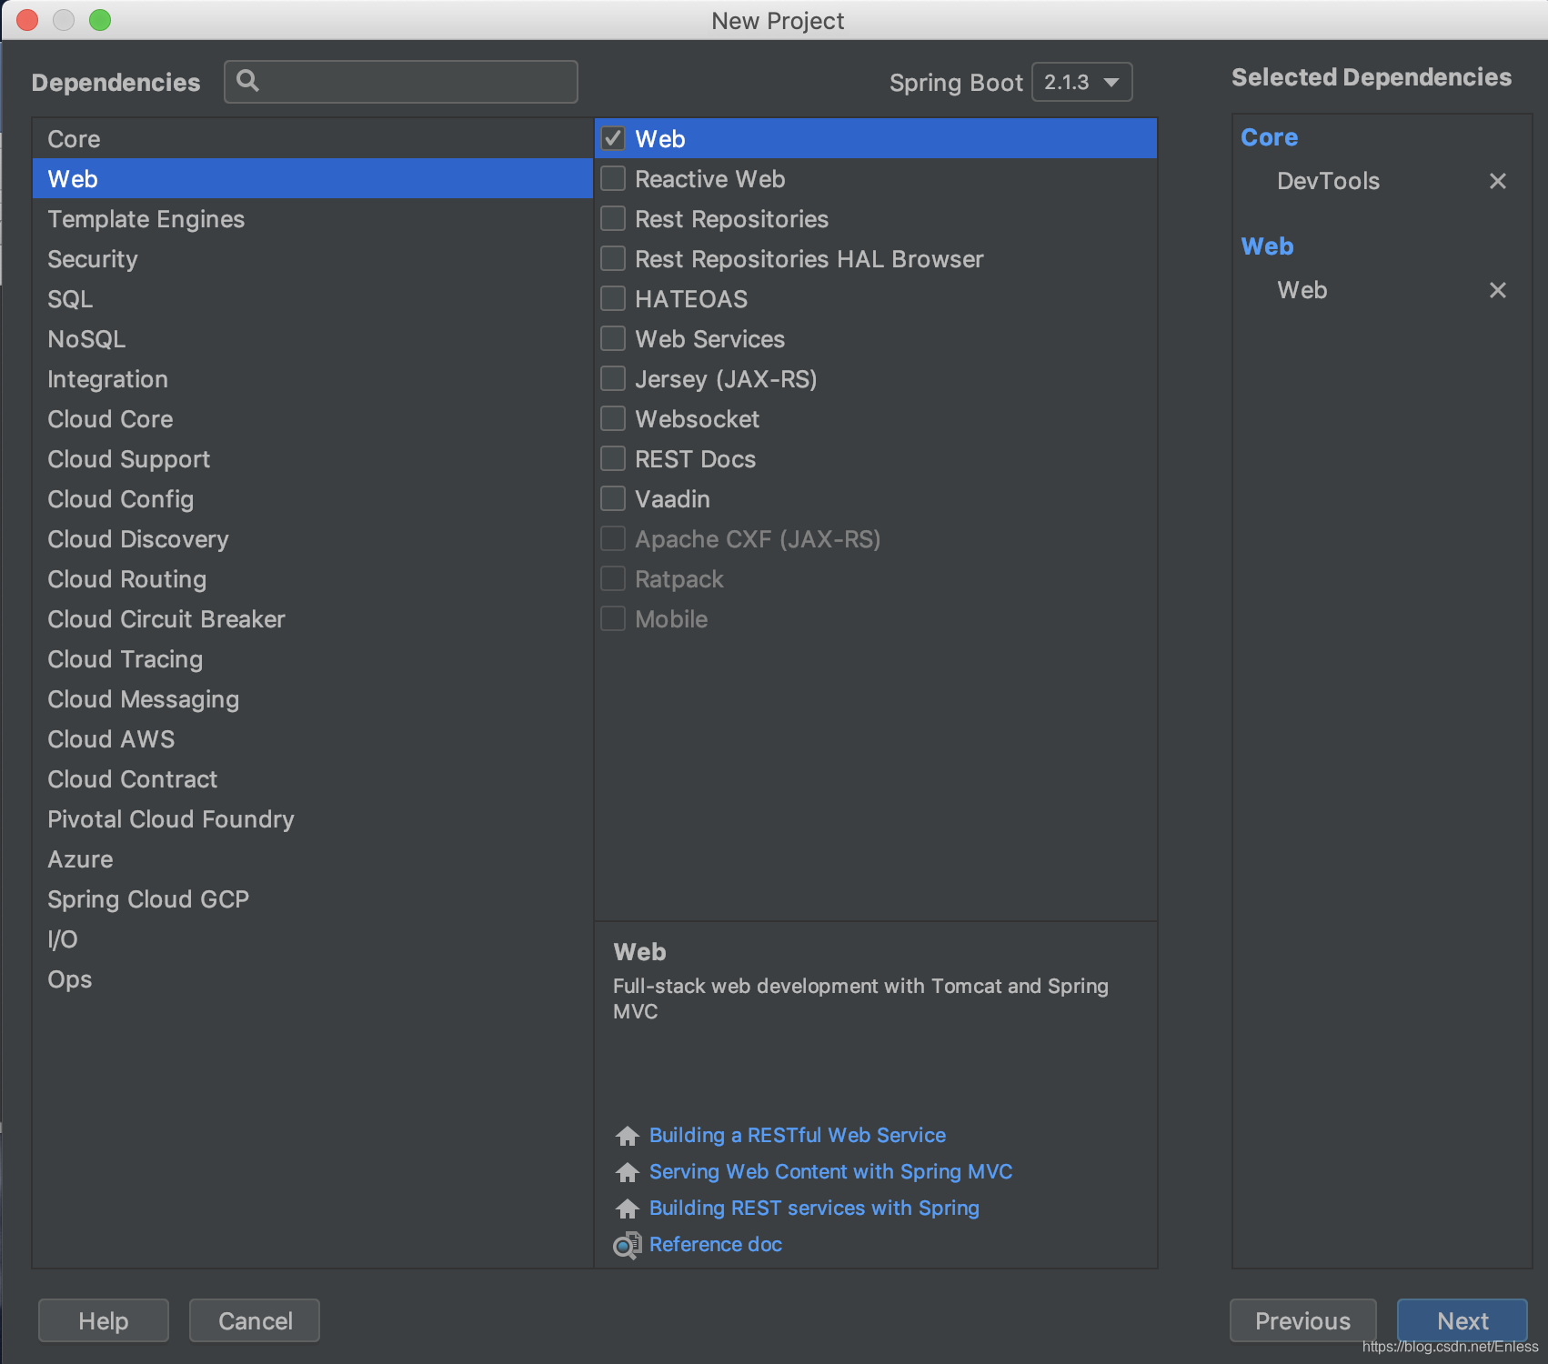Open the Cloud Contract category
This screenshot has width=1548, height=1364.
[313, 779]
